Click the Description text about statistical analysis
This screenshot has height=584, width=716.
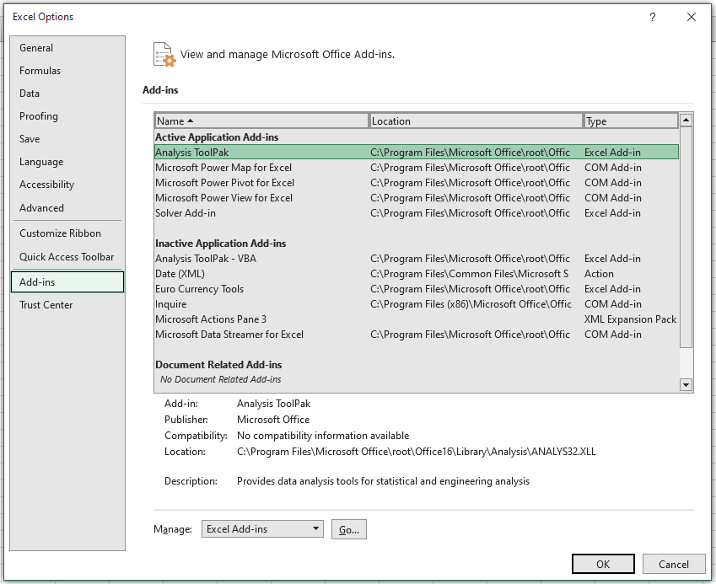(x=383, y=481)
